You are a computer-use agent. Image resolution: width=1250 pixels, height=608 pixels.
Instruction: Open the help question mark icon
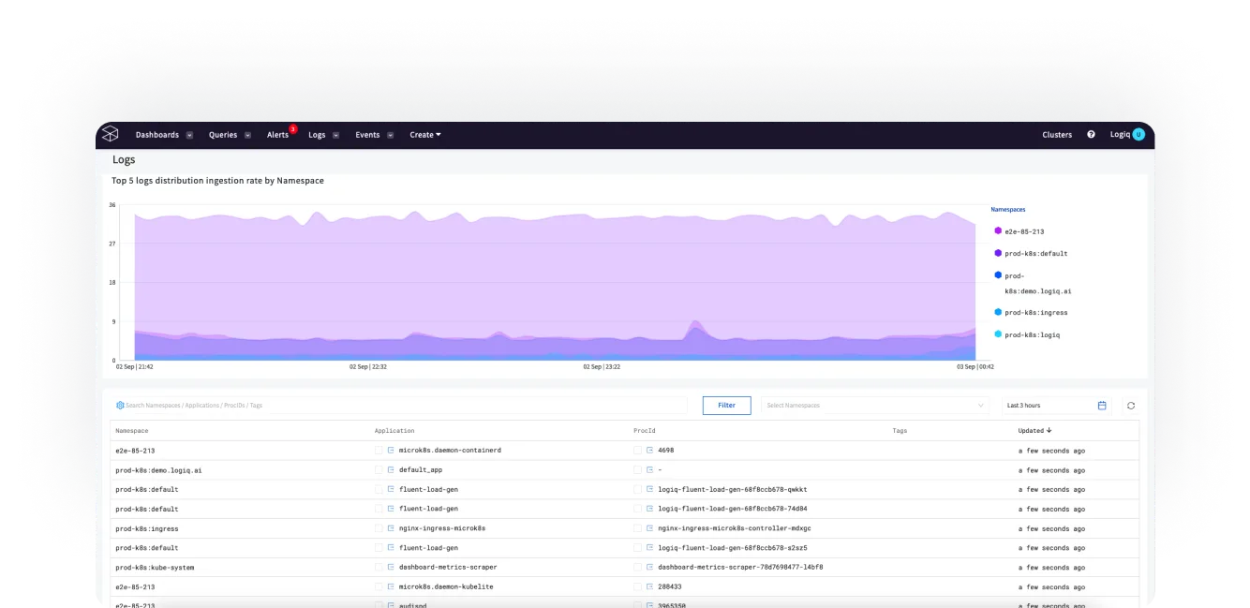pyautogui.click(x=1091, y=135)
